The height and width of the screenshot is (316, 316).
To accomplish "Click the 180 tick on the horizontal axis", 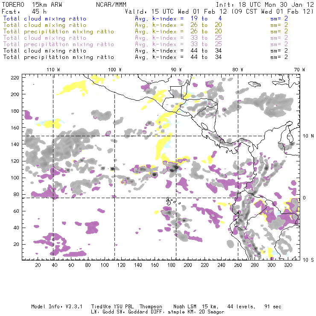I will 171,265.
